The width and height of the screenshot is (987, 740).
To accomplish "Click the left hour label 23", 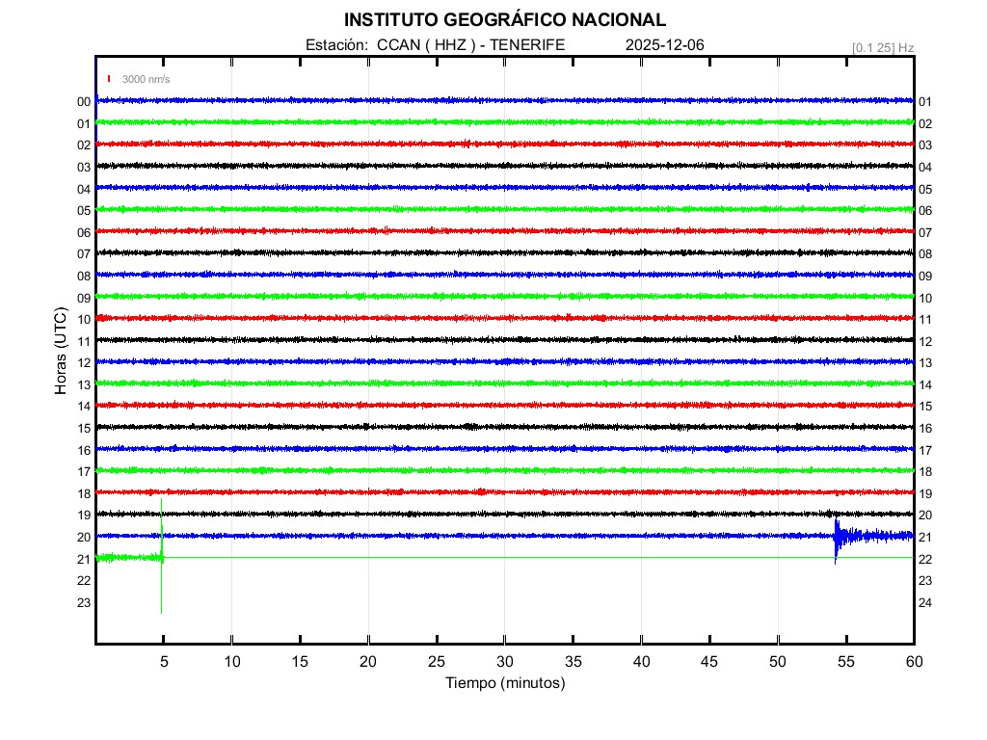I will tap(84, 603).
